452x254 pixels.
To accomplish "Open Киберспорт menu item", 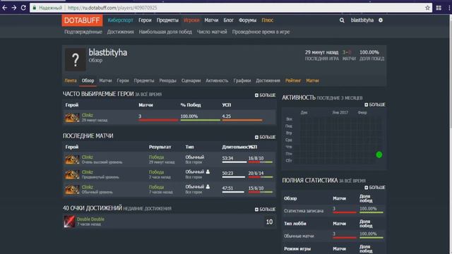I will pos(121,20).
